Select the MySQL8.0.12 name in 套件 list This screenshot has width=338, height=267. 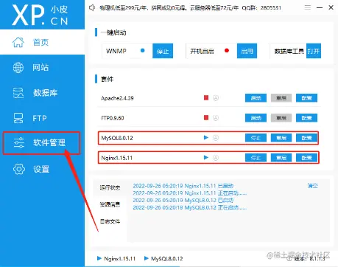(117, 138)
